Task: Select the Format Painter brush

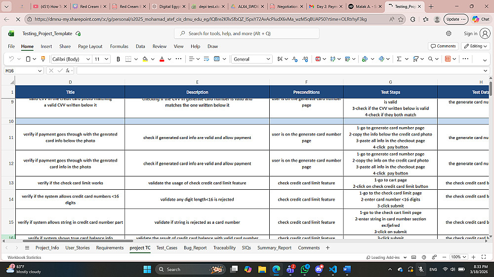Action: coord(43,59)
